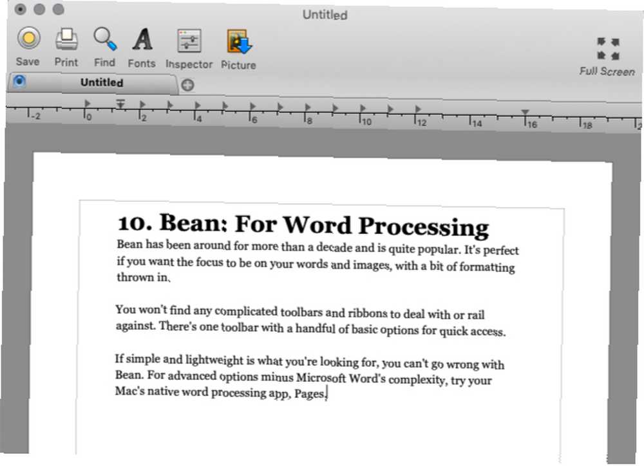Click the heading "10. Bean: For Word Processing"
Screen dimensions: 644x466
point(303,224)
